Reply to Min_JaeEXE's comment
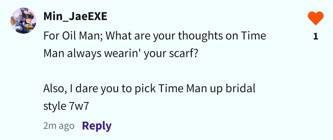The image size is (333, 140). tap(97, 126)
